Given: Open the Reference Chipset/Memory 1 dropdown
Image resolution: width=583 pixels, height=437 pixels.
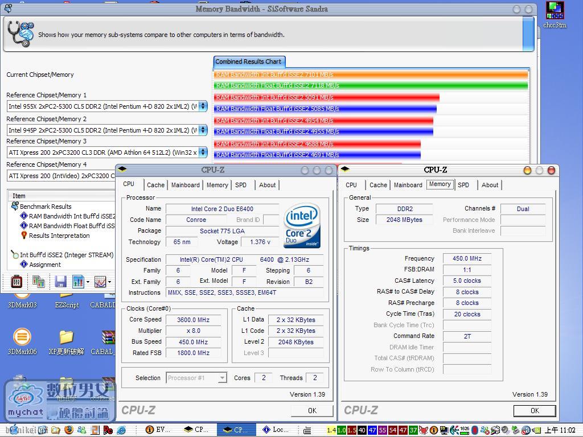Looking at the screenshot, I should point(203,106).
